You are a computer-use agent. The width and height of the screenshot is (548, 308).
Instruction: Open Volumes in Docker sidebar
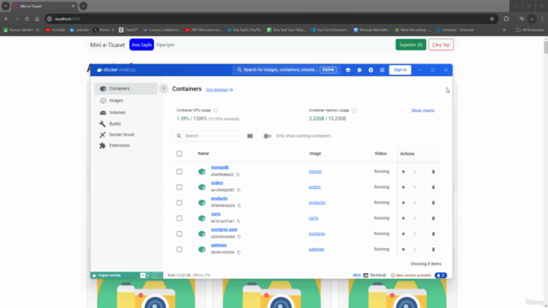tap(126, 112)
